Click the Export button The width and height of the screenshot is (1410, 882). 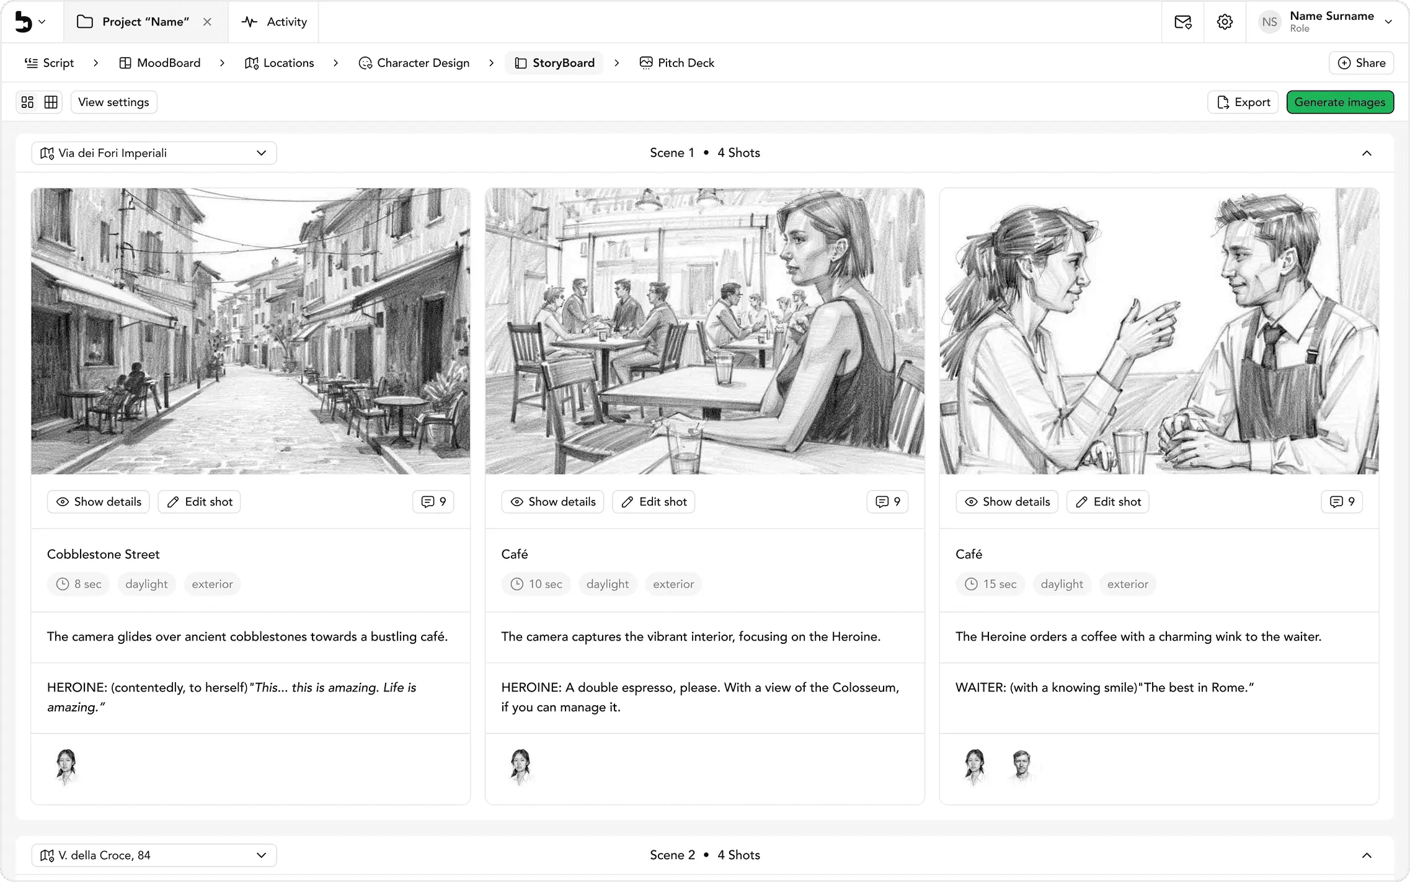coord(1243,102)
